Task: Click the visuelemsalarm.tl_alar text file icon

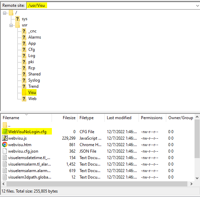Action: tap(5, 164)
